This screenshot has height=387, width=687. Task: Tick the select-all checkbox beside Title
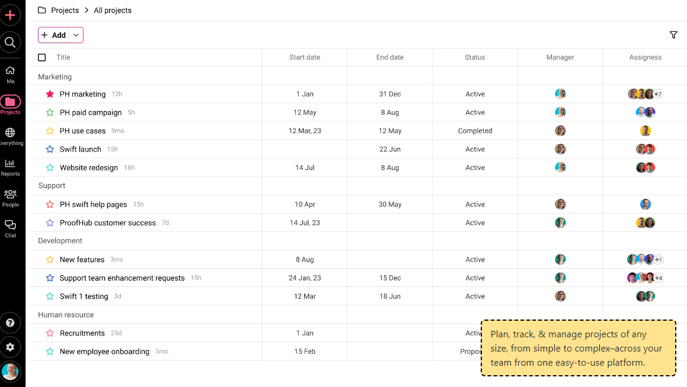42,57
